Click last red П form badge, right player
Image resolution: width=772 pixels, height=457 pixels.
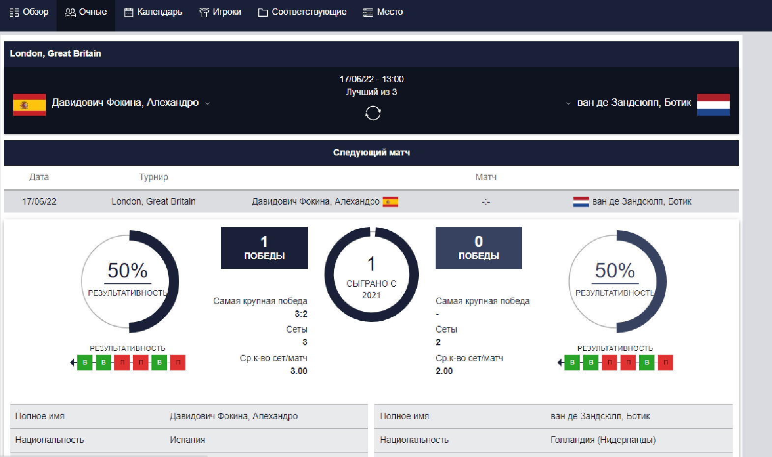[x=666, y=363]
